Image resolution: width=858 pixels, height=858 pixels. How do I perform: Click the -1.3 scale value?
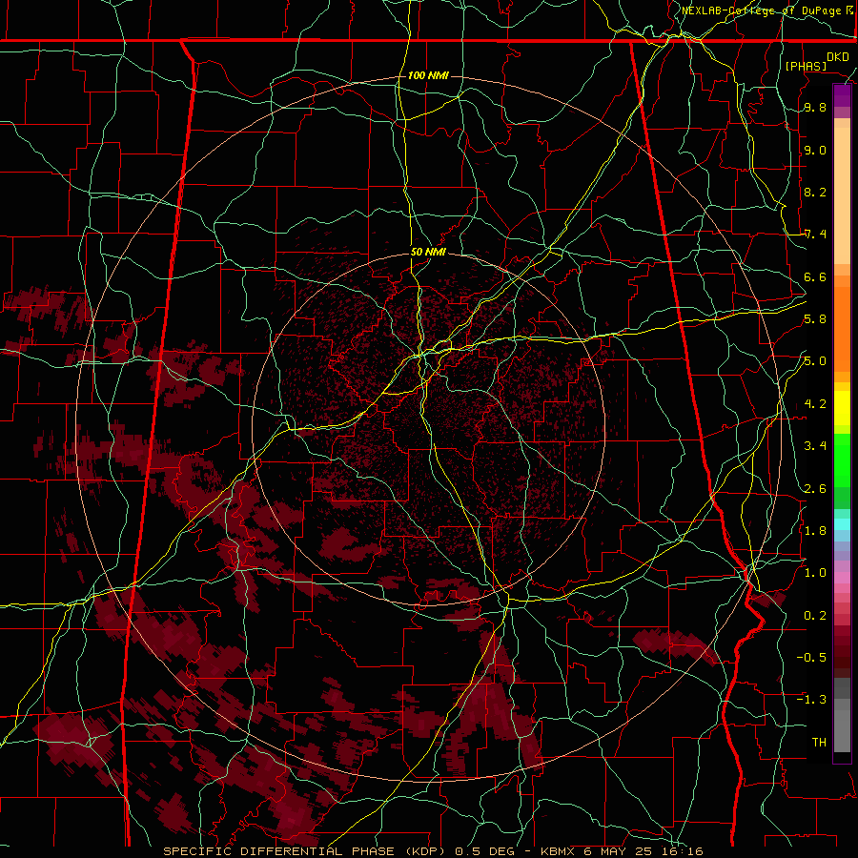click(811, 700)
